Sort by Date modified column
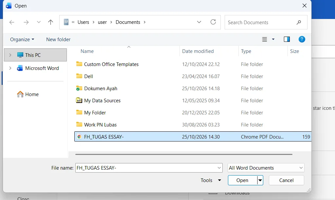 coord(198,51)
